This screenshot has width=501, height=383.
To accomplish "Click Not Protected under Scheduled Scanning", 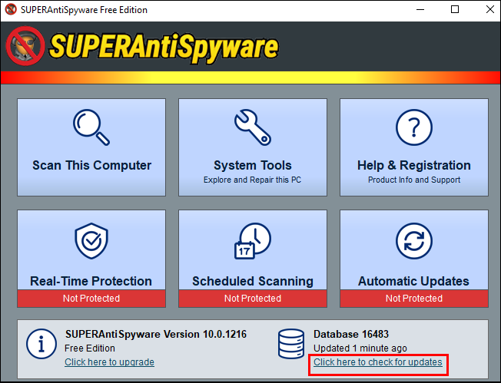I will 253,299.
